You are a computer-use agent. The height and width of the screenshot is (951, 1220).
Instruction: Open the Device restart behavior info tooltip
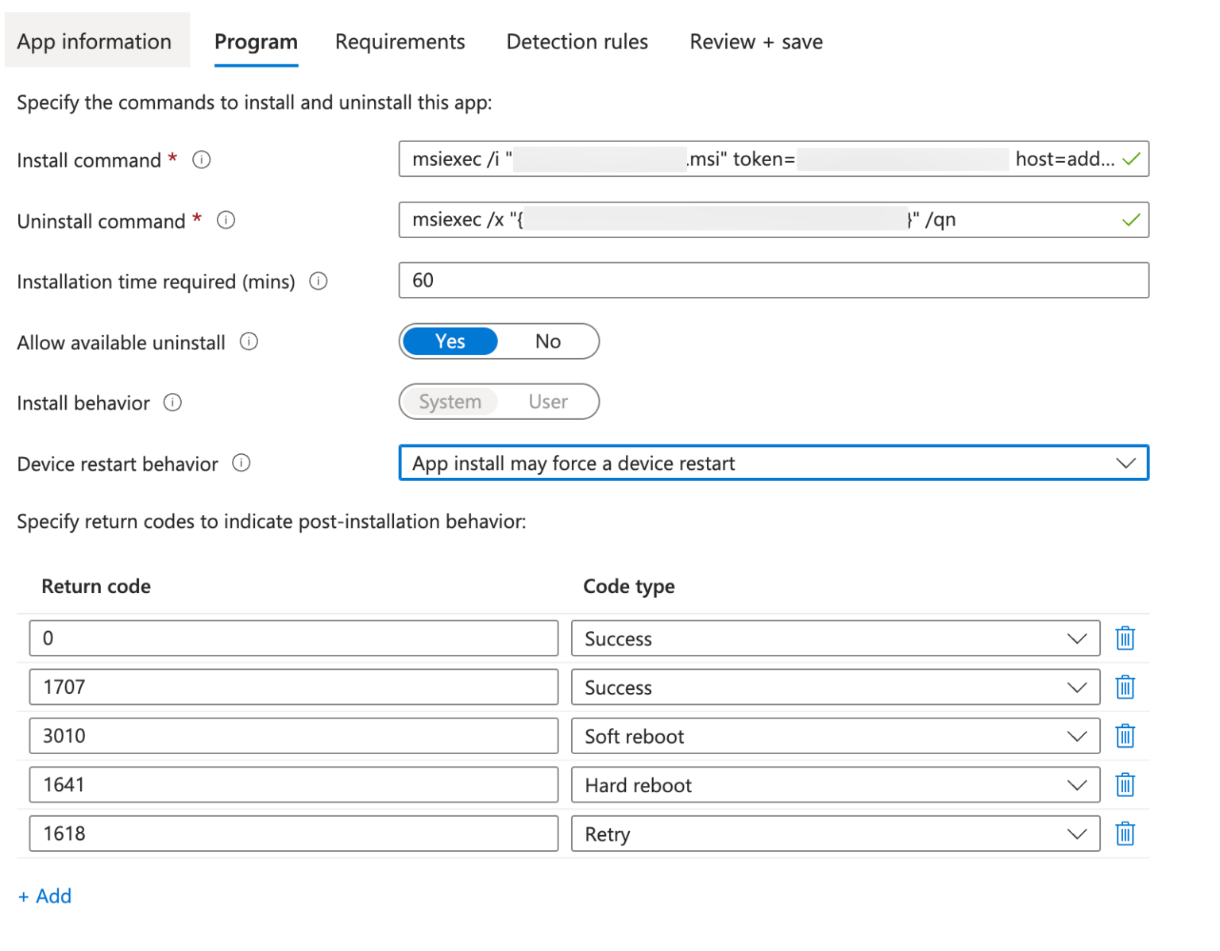[x=241, y=463]
